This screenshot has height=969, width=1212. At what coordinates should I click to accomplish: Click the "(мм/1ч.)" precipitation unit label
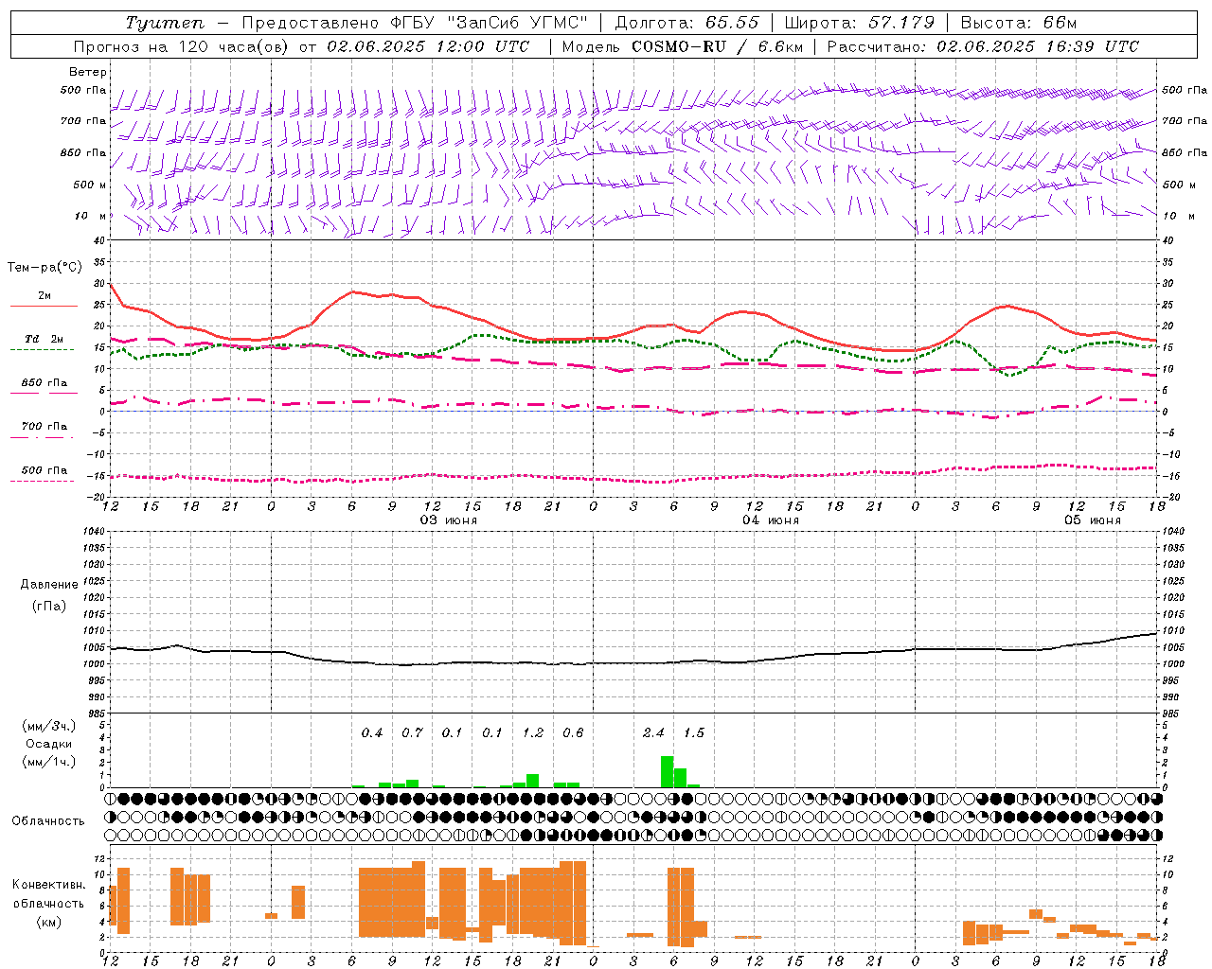(49, 762)
